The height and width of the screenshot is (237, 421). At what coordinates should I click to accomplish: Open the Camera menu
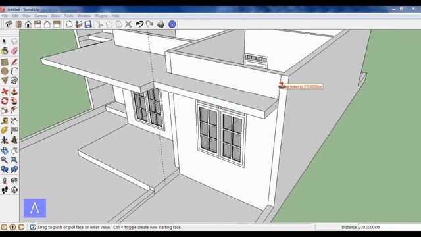41,16
